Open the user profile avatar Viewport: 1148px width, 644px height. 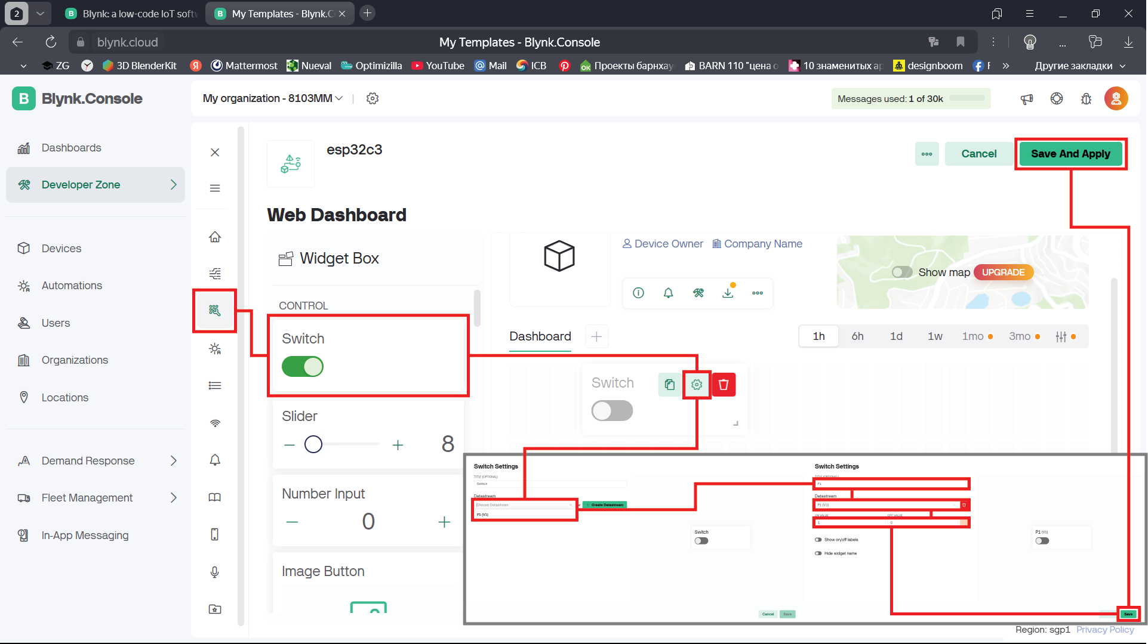tap(1116, 99)
